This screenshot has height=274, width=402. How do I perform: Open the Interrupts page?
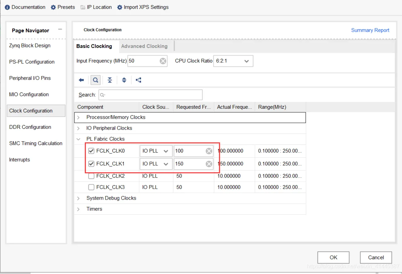point(19,160)
